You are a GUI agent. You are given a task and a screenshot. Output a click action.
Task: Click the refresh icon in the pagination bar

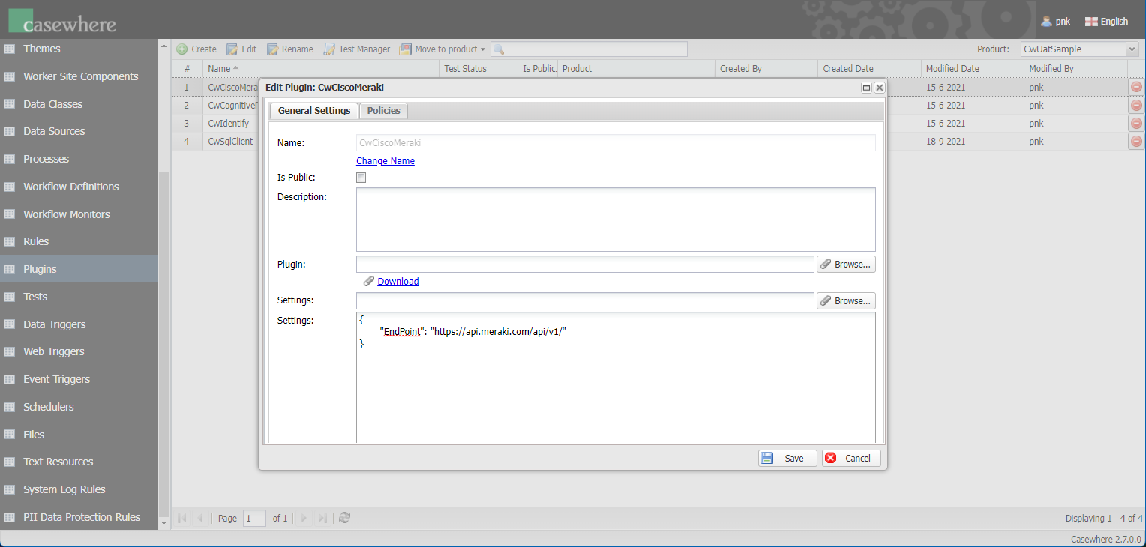click(344, 518)
